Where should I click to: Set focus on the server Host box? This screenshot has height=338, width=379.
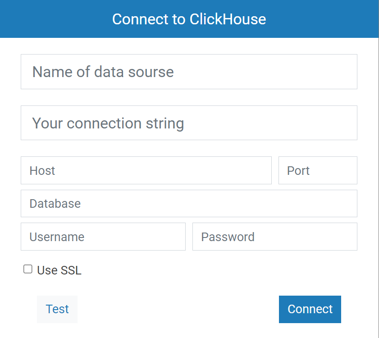pyautogui.click(x=146, y=170)
